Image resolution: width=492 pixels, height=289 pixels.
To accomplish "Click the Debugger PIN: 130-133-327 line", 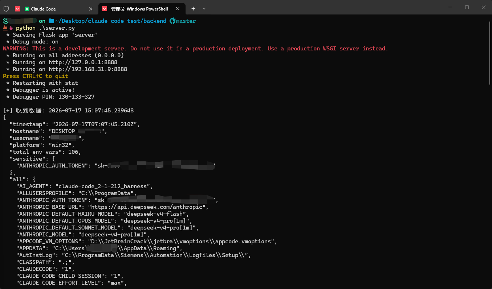I will (50, 97).
